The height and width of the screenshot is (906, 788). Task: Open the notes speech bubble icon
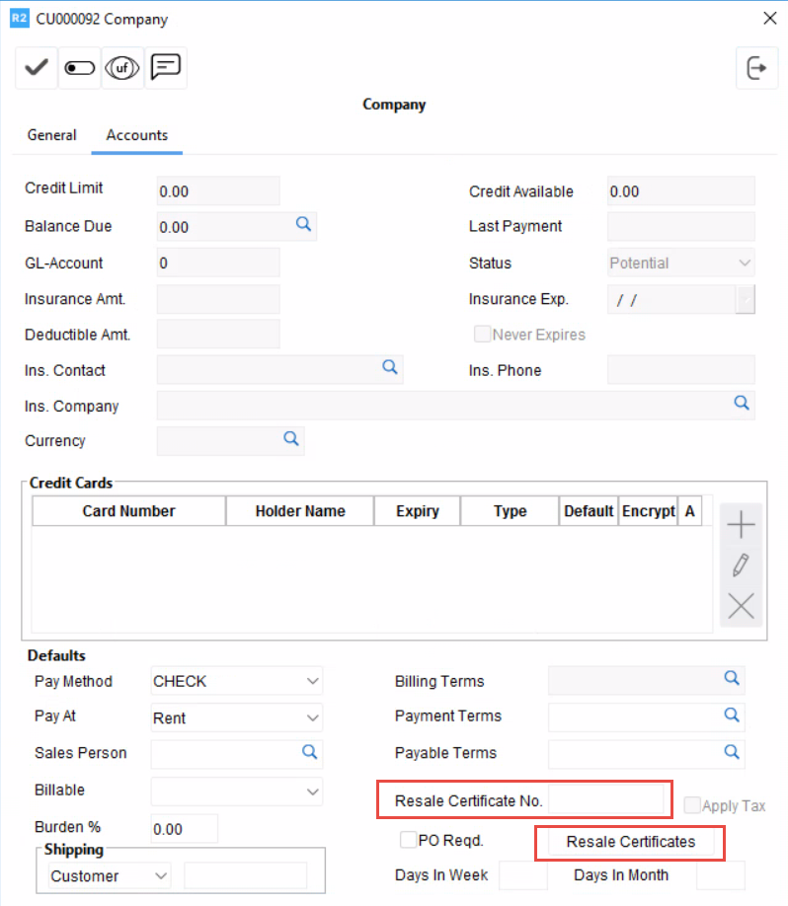click(167, 68)
